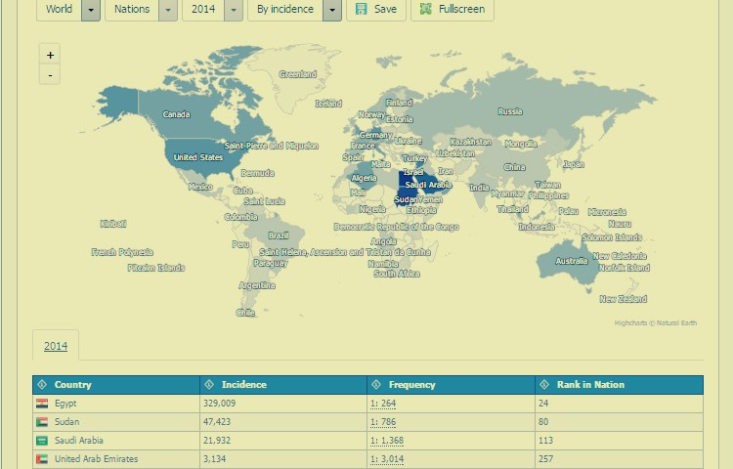Viewport: 733px width, 469px height.
Task: Click the Egypt frequency 1:264 link
Action: tap(382, 404)
